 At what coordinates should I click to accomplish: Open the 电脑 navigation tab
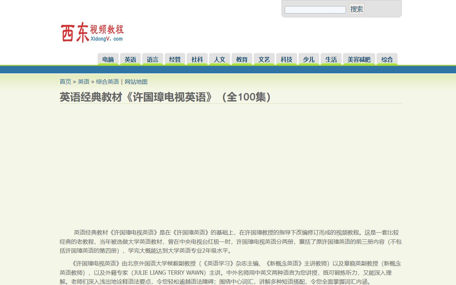108,59
